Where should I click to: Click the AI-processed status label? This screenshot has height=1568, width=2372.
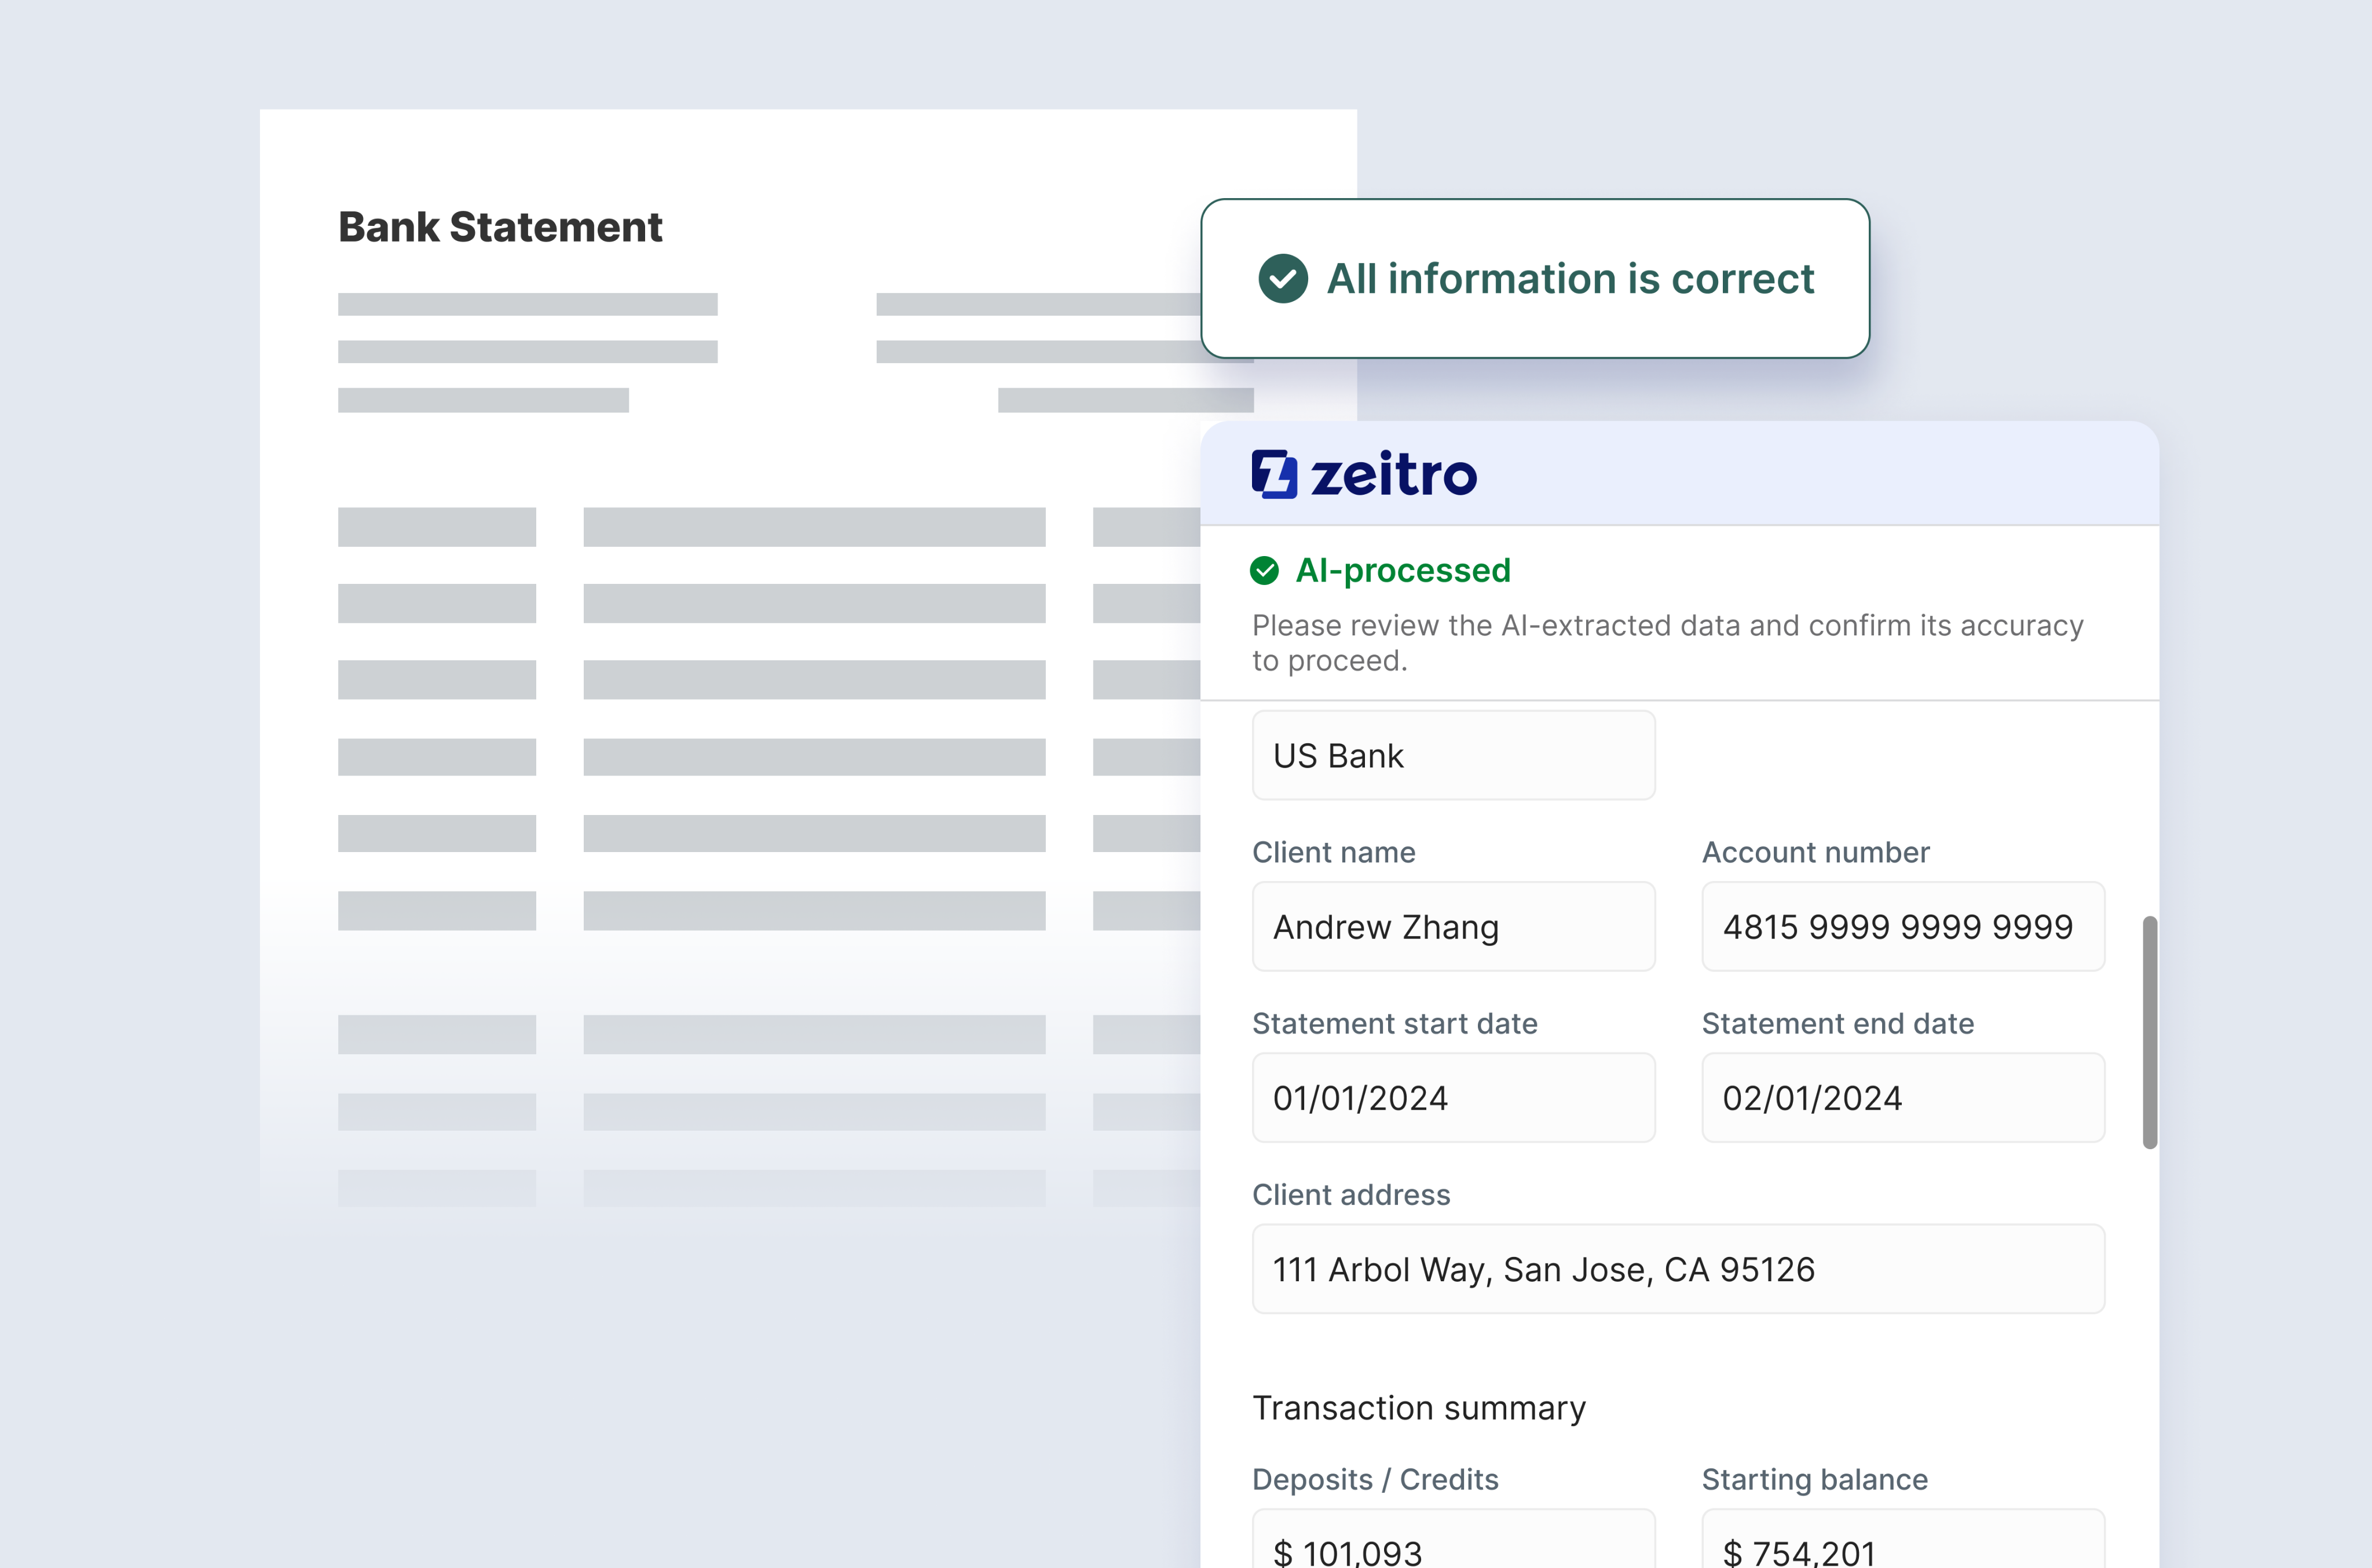pyautogui.click(x=1403, y=570)
